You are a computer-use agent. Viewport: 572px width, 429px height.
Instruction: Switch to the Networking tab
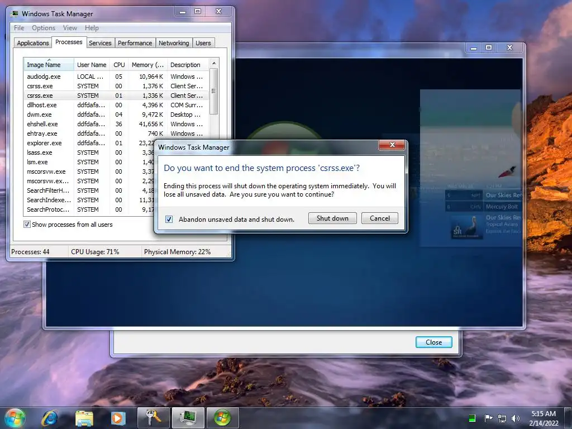[174, 43]
